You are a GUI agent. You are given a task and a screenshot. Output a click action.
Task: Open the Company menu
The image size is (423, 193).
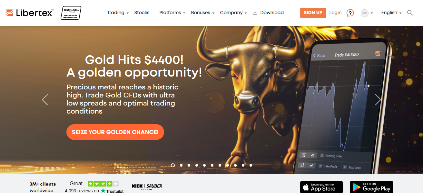233,13
